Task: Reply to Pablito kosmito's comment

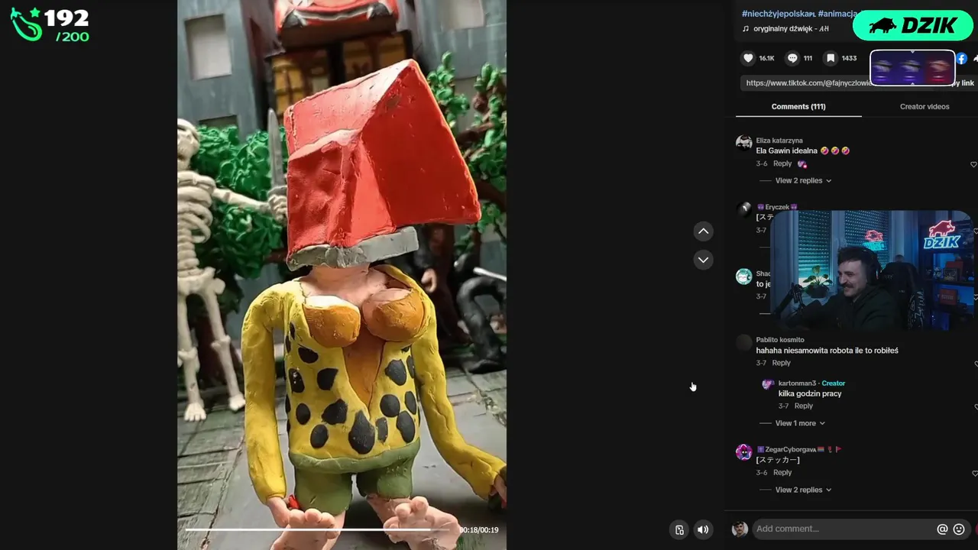Action: tap(781, 363)
